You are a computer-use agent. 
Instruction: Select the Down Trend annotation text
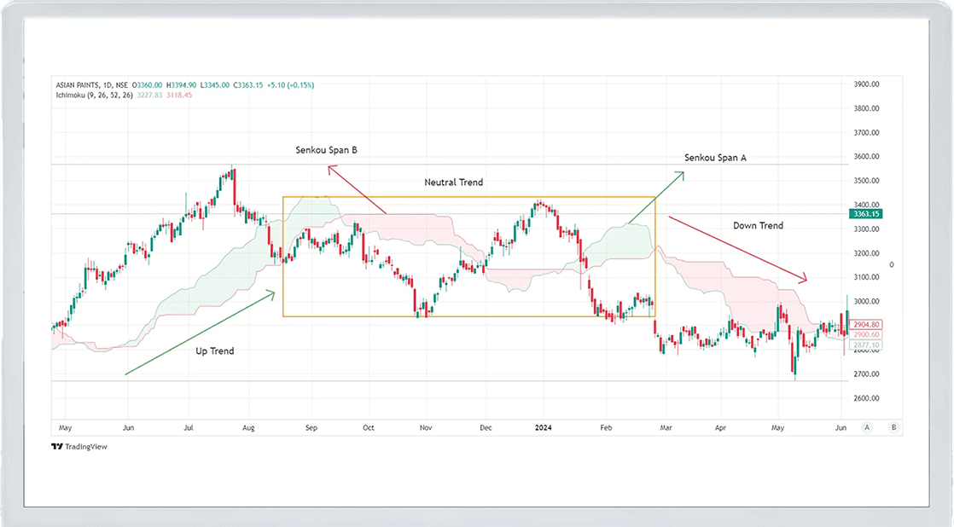click(758, 226)
